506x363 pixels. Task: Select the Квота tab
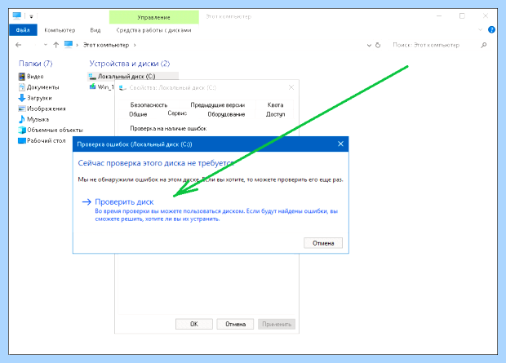point(275,105)
